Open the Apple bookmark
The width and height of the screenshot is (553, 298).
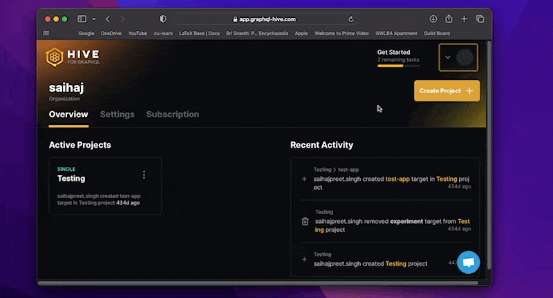(301, 33)
